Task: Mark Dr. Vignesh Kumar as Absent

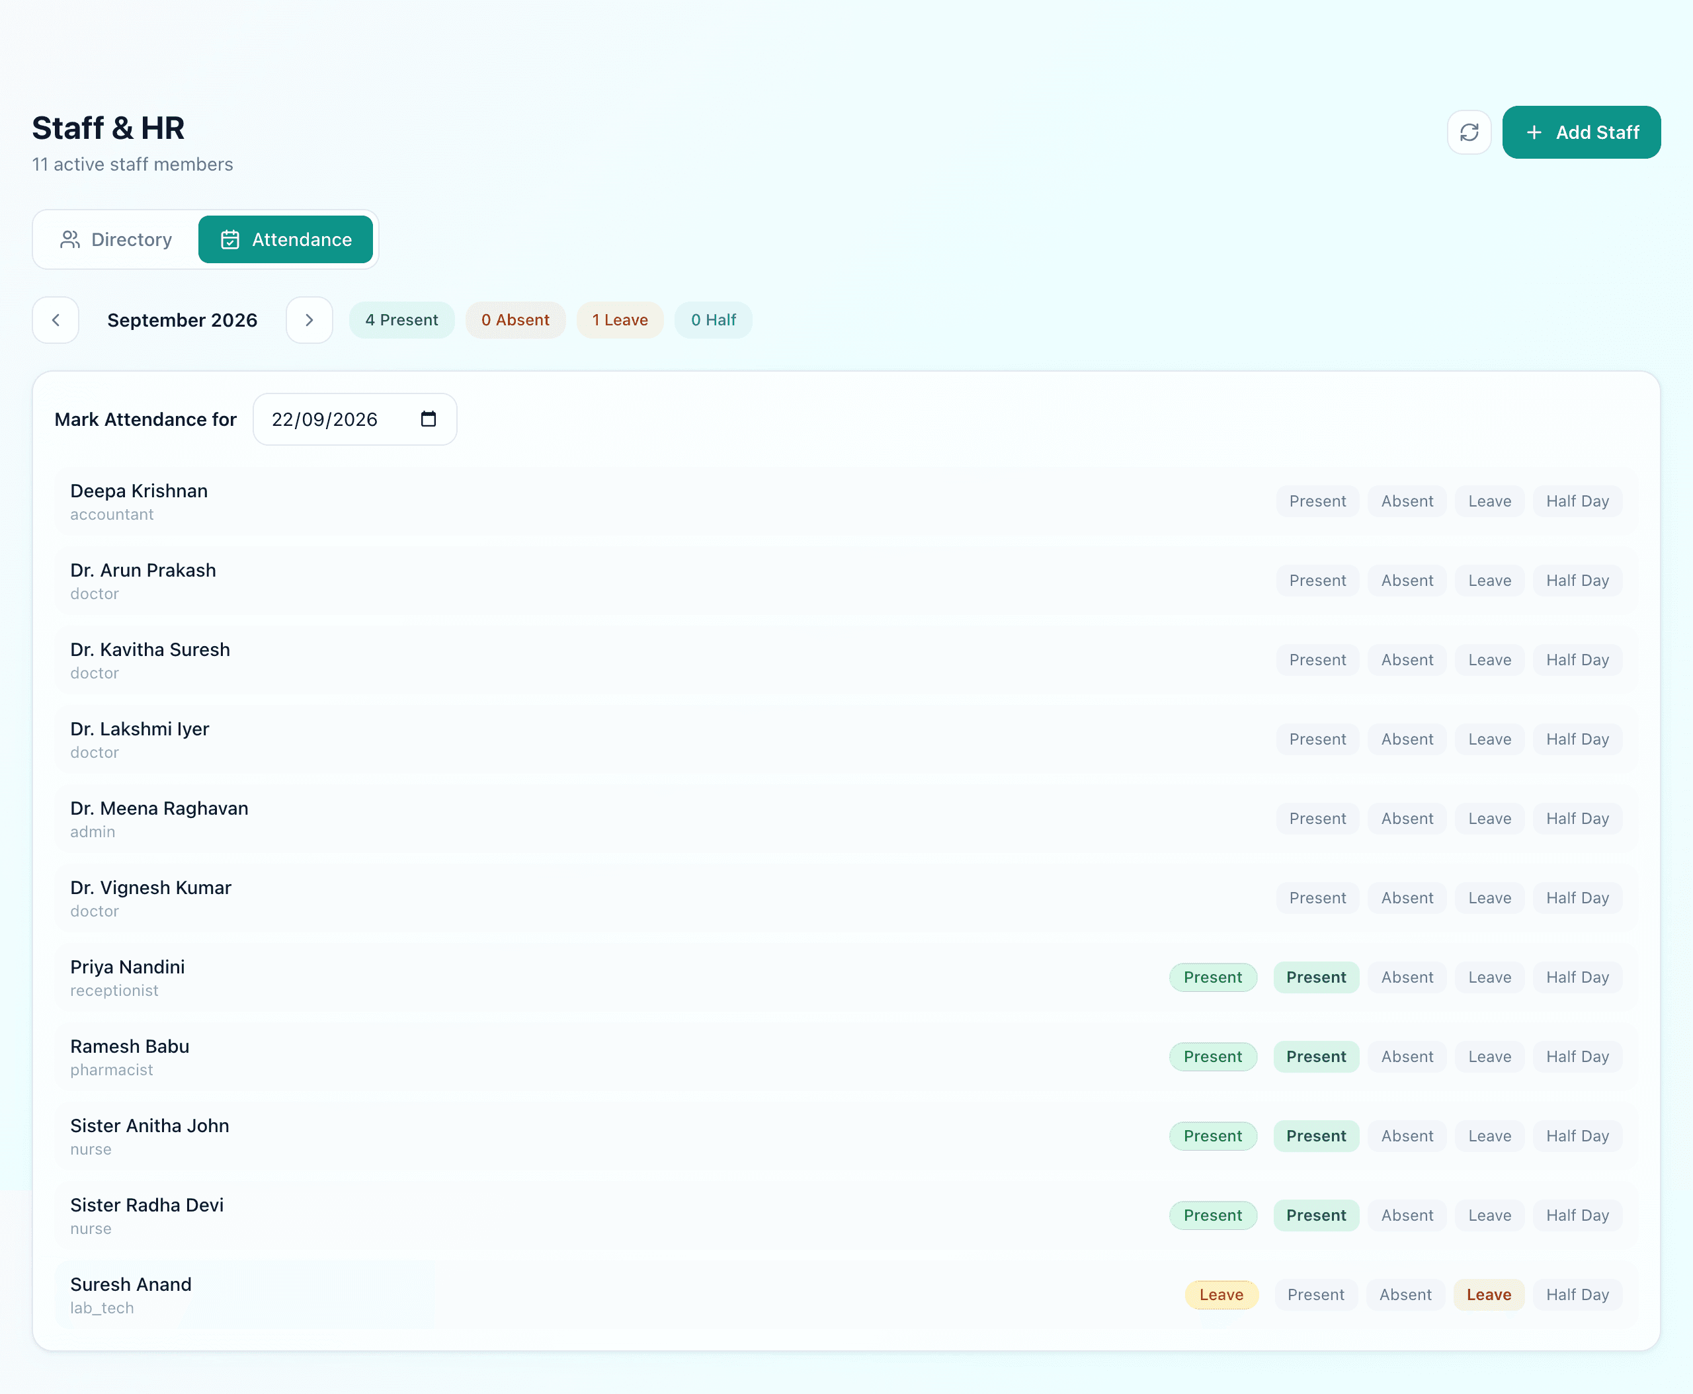Action: click(x=1407, y=899)
